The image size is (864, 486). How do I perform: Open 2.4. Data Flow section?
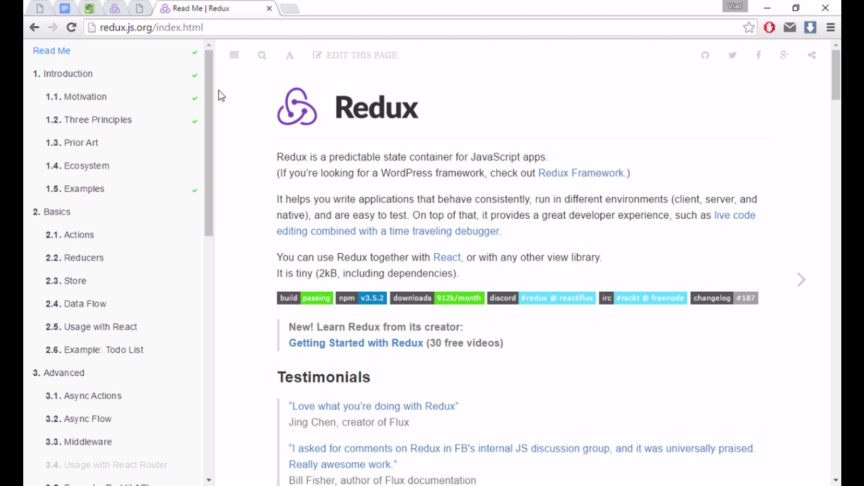76,304
